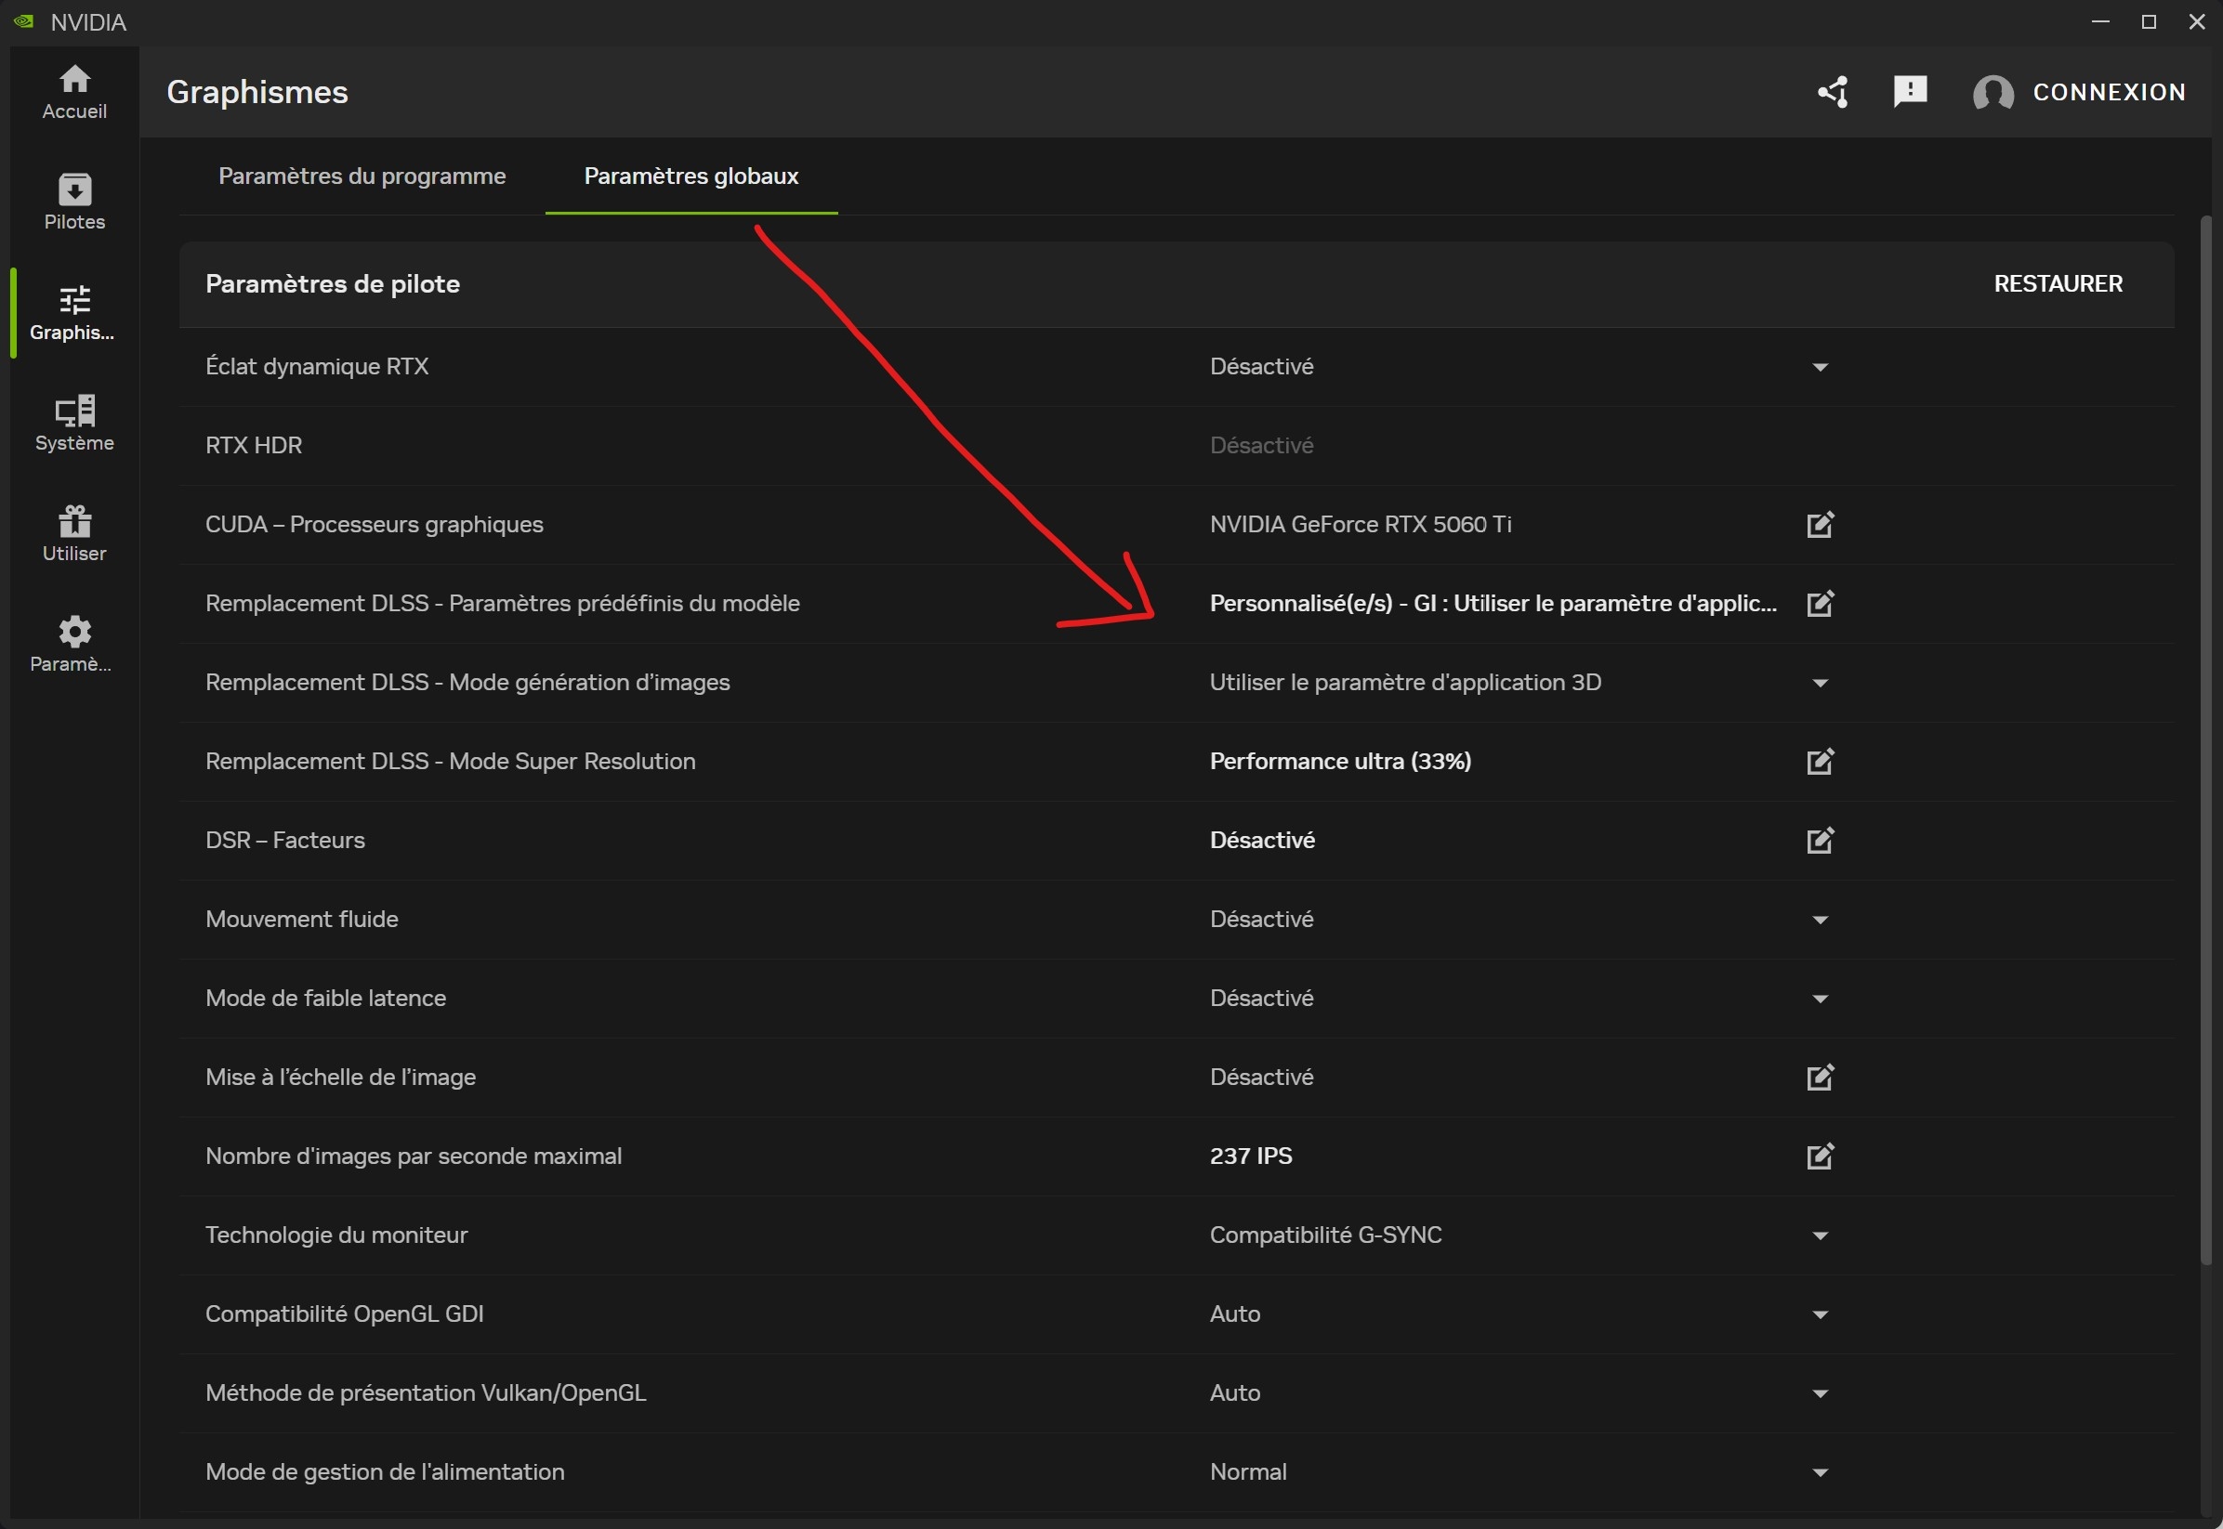Image resolution: width=2223 pixels, height=1529 pixels.
Task: Open the feedback notification icon
Action: click(1910, 92)
